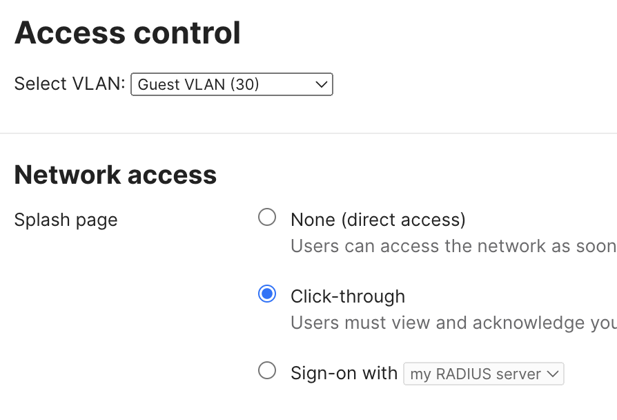The image size is (617, 420).
Task: Click the chevron on the VLAN selector
Action: [x=320, y=84]
